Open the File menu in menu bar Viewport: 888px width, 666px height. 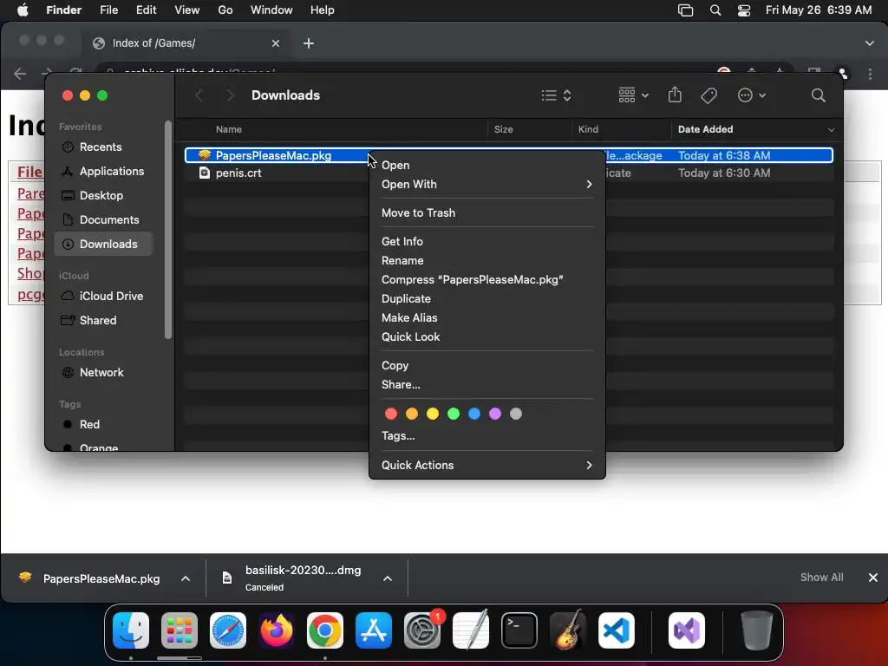[x=108, y=10]
